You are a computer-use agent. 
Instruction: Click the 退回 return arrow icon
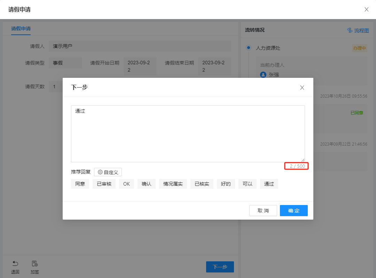[x=15, y=264]
